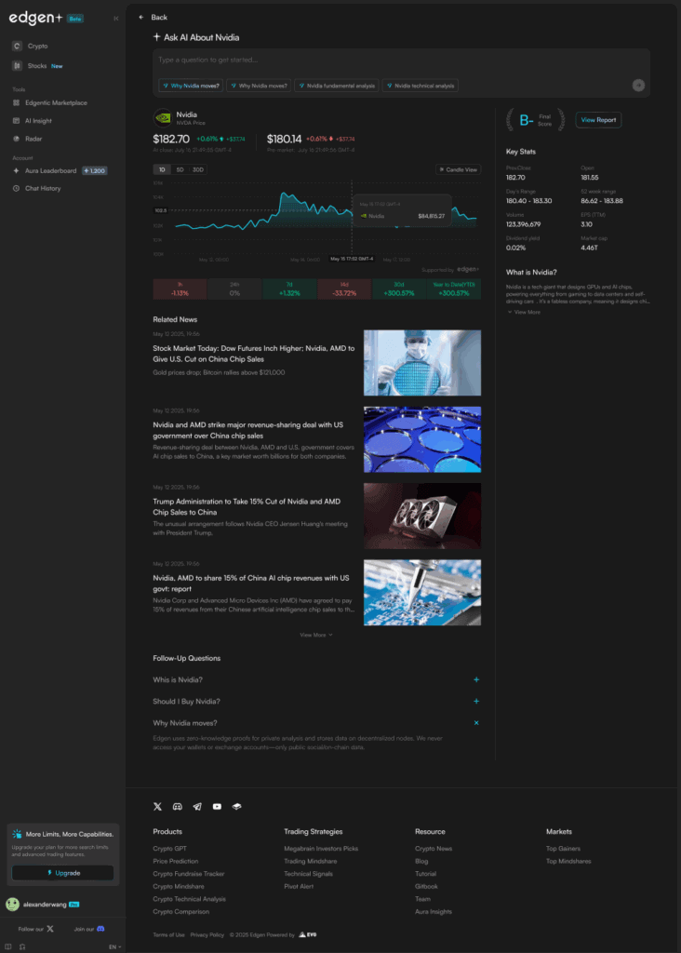Click the Nvidia technical analysis suggestion chip

click(421, 86)
